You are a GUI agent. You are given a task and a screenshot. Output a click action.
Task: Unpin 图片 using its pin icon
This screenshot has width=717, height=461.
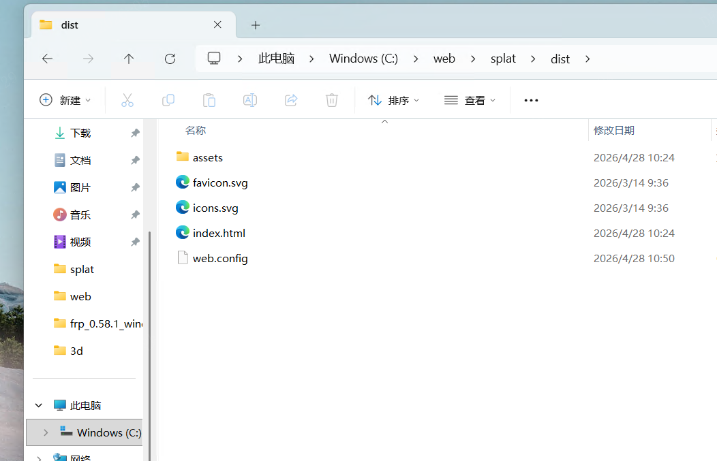(x=135, y=187)
